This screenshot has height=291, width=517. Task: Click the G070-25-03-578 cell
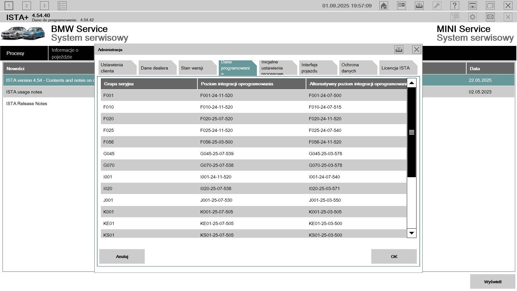pyautogui.click(x=325, y=165)
